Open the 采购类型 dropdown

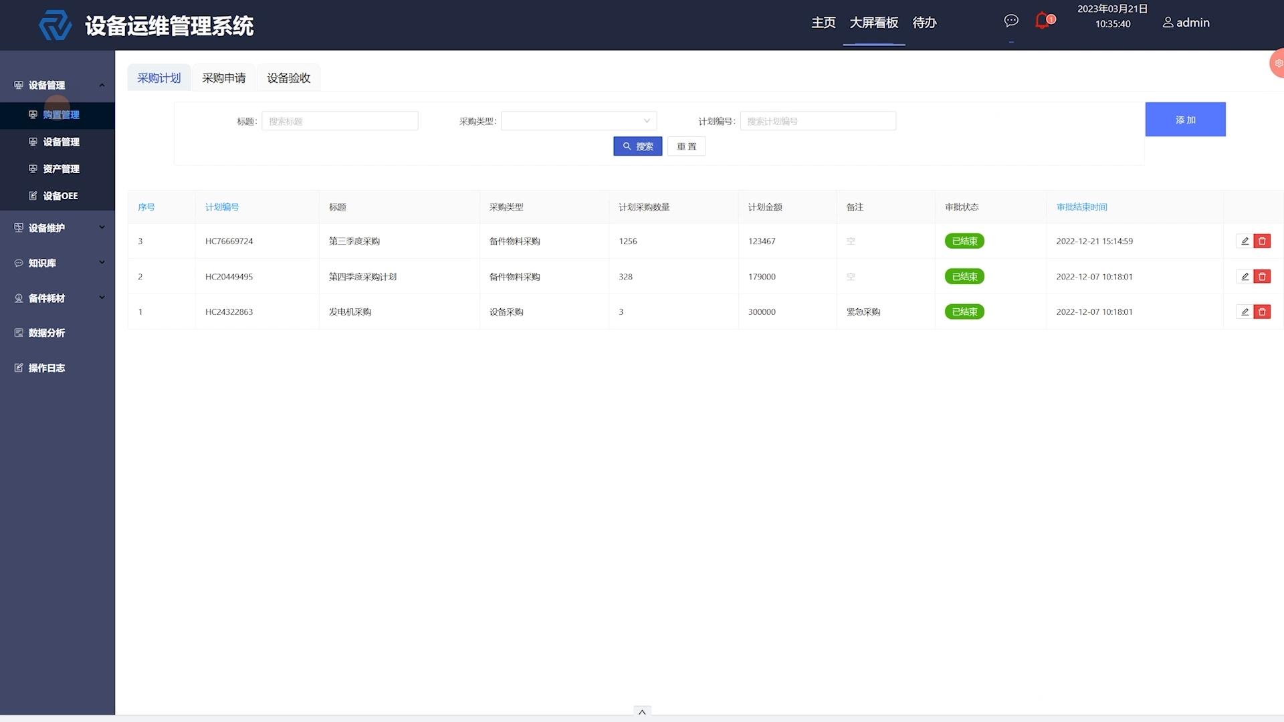578,121
